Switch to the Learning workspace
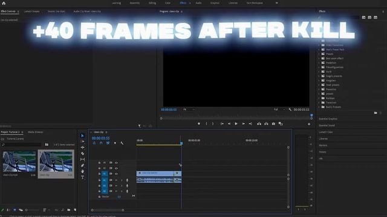 [x=116, y=3]
